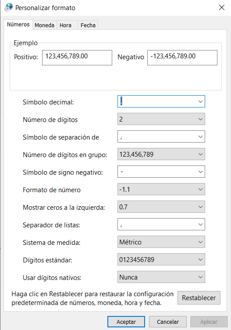
Task: Open the Moneda tab
Action: tap(44, 25)
